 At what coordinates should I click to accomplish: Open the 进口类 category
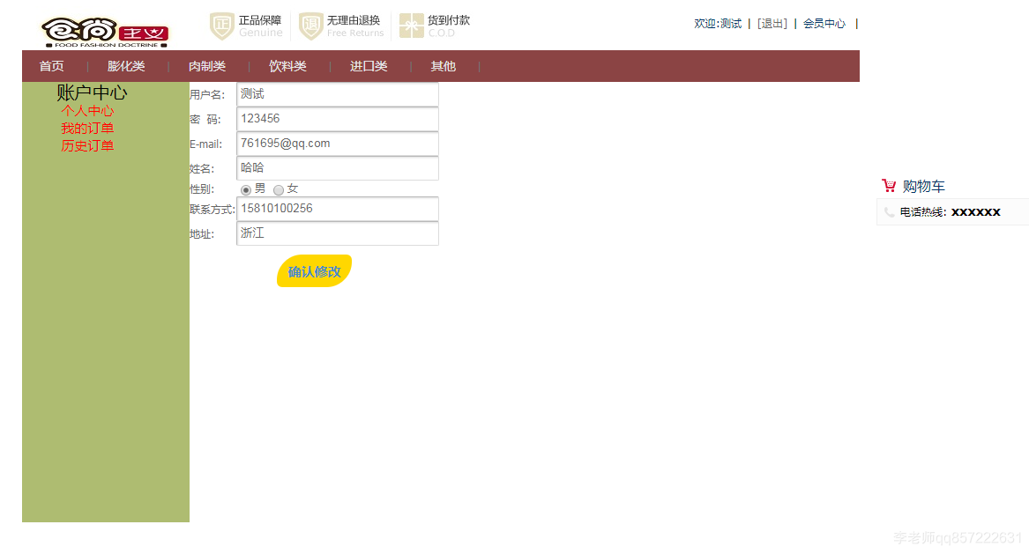pyautogui.click(x=368, y=66)
